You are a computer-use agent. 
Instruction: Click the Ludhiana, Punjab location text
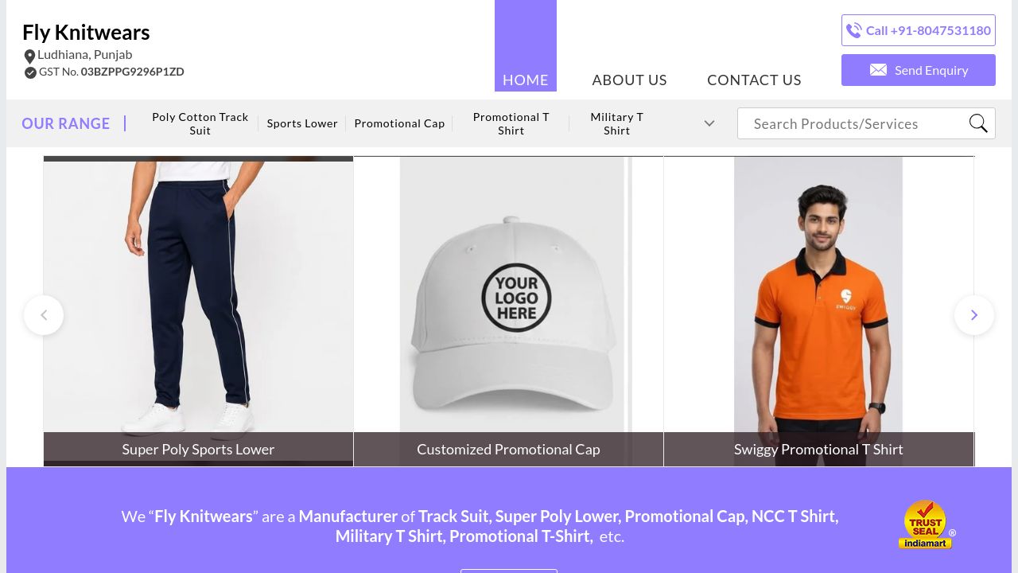85,54
